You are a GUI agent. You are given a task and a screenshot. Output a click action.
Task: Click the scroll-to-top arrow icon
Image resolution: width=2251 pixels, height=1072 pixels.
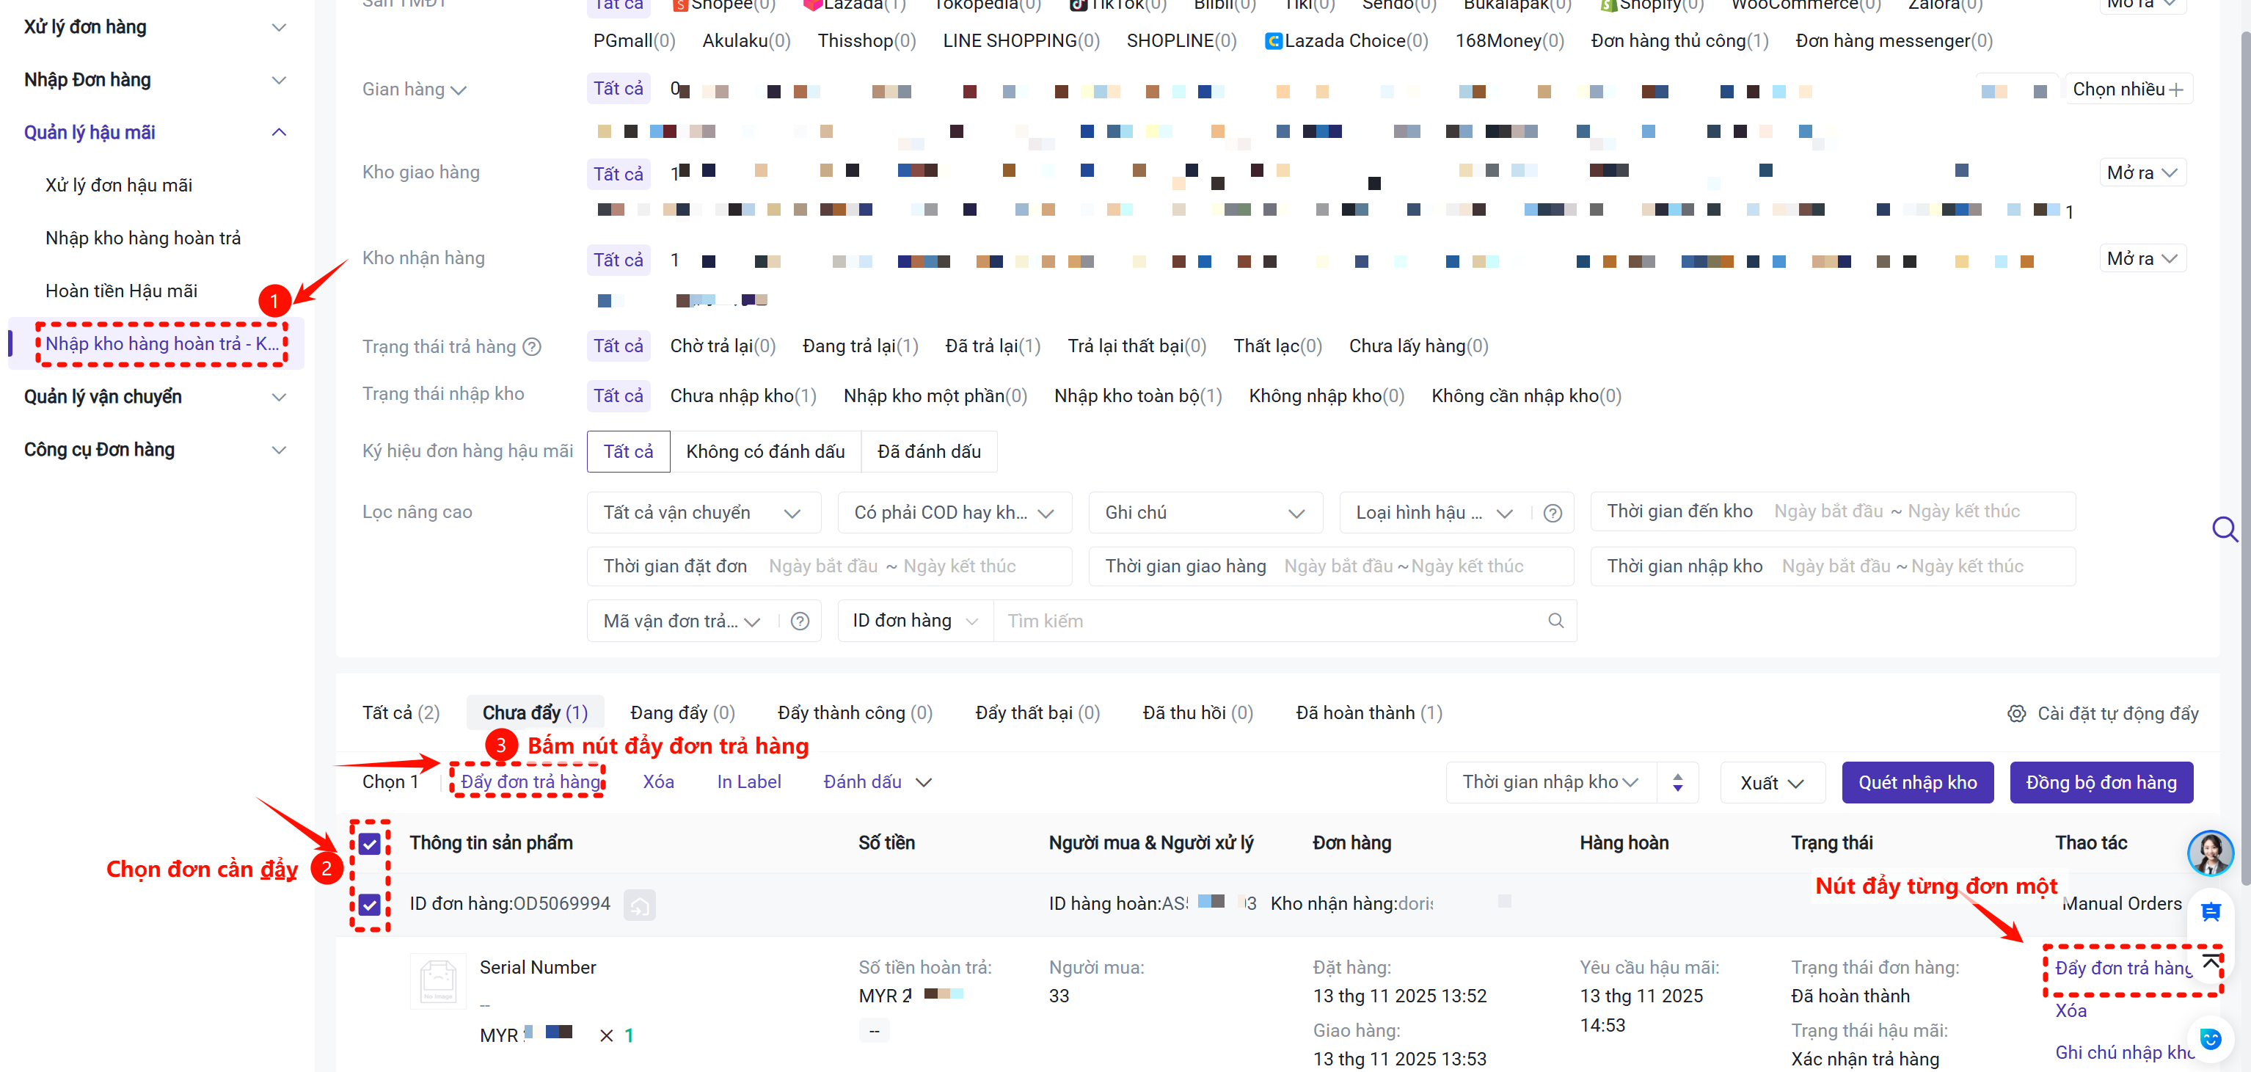pyautogui.click(x=2211, y=962)
